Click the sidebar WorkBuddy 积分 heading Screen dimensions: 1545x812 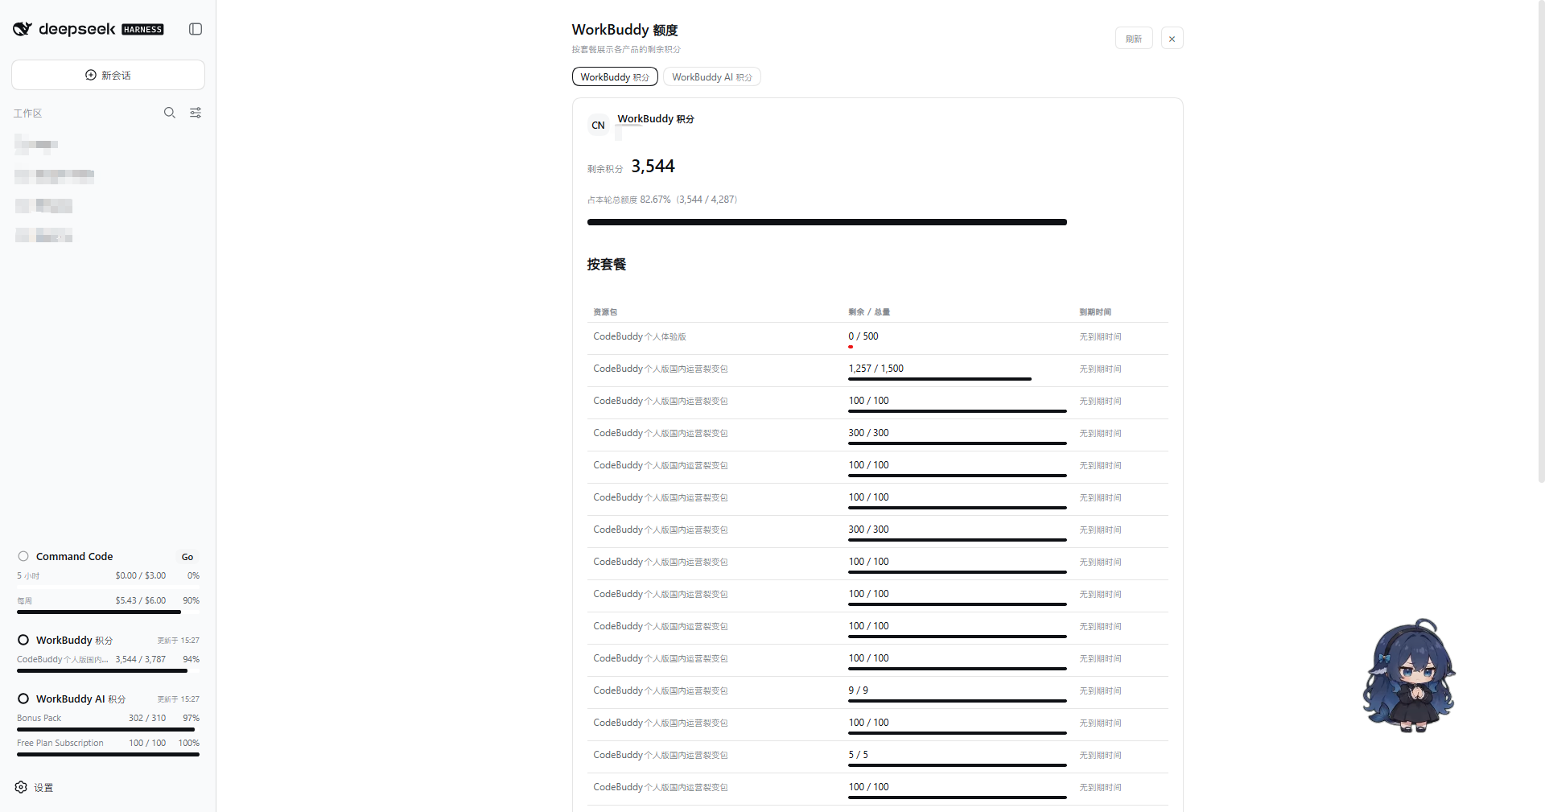(75, 641)
